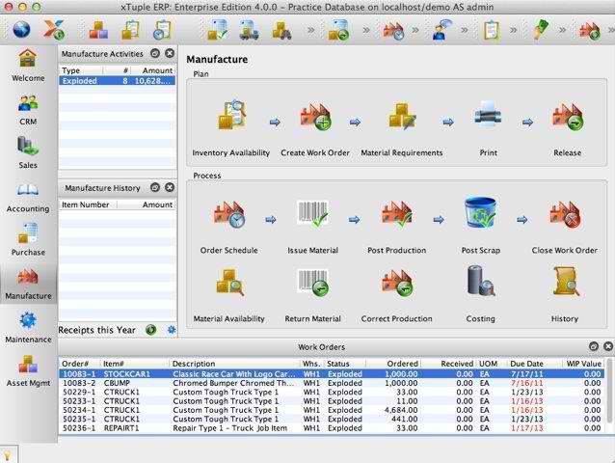Refresh the Manufacture History panel
The height and width of the screenshot is (463, 615).
pos(155,187)
